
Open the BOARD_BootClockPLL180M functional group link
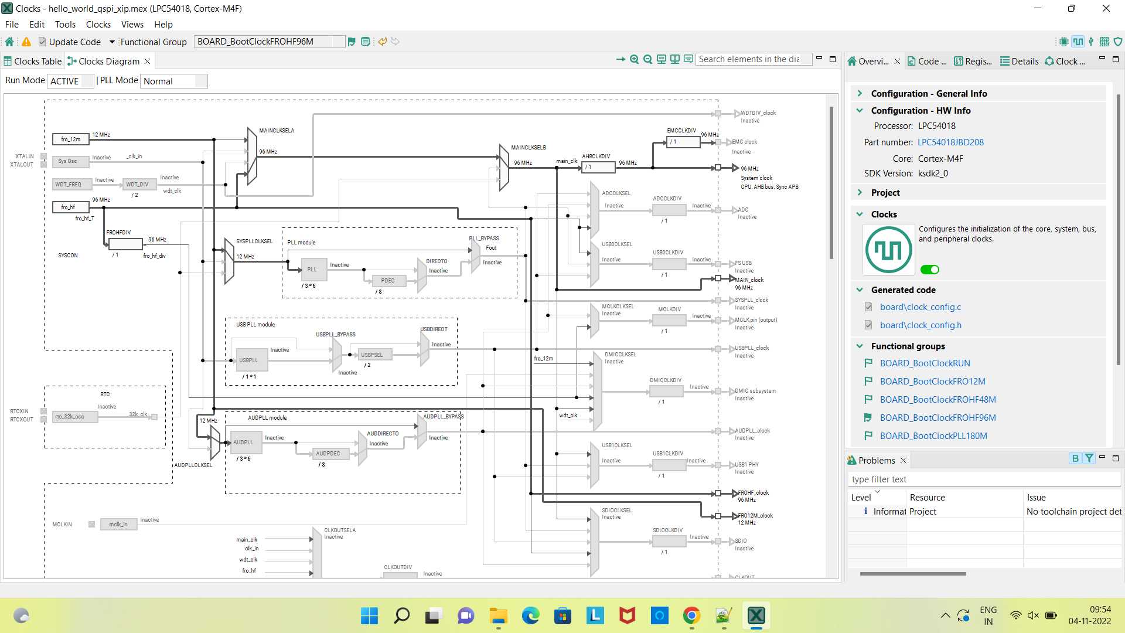pos(933,435)
